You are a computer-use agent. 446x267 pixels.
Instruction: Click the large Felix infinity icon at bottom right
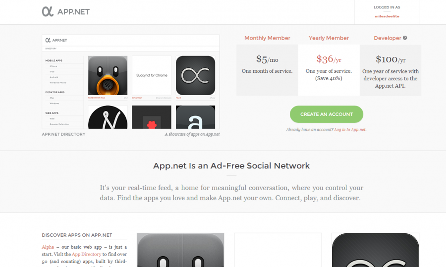[x=376, y=250]
